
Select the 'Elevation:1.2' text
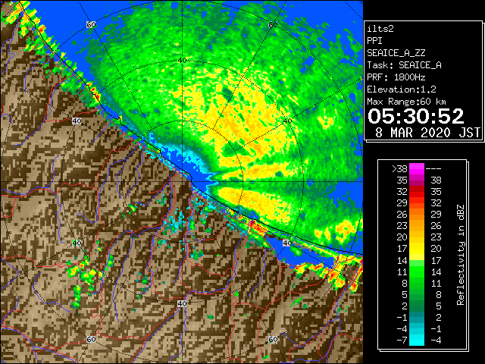[x=402, y=89]
